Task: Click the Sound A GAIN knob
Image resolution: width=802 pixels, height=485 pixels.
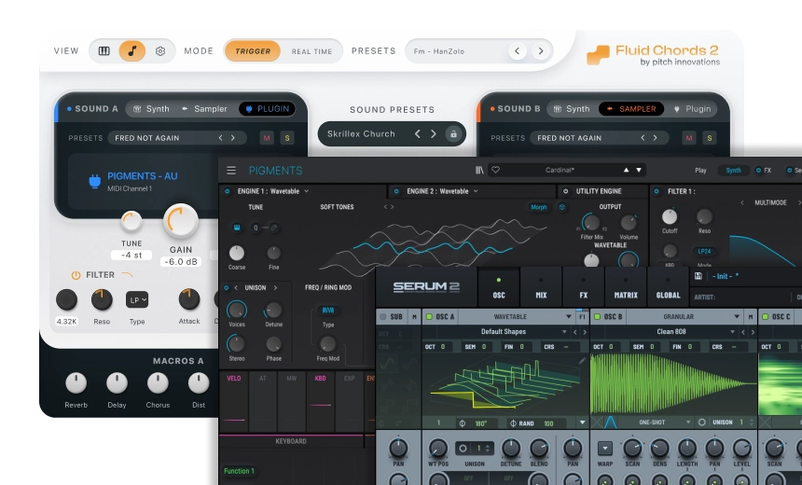Action: [181, 221]
